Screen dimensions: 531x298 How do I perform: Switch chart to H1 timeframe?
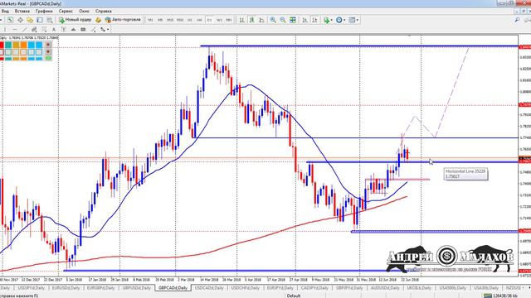pyautogui.click(x=190, y=20)
